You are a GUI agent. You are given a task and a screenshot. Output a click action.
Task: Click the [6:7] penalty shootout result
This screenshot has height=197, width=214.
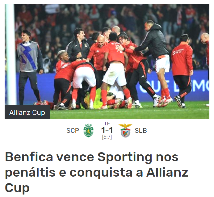pyautogui.click(x=107, y=137)
